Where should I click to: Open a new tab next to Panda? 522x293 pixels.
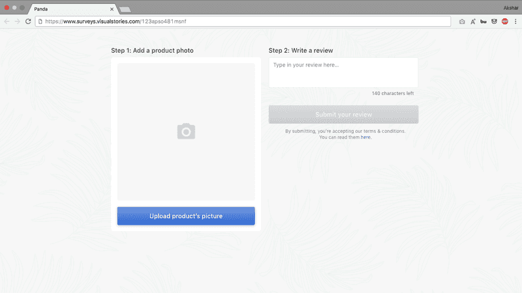click(125, 9)
